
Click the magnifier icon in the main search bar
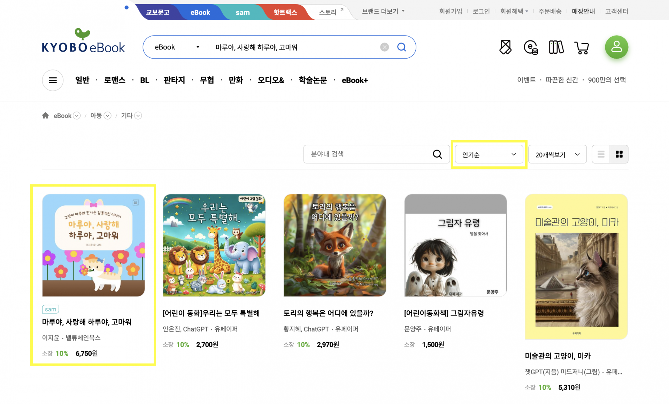402,47
